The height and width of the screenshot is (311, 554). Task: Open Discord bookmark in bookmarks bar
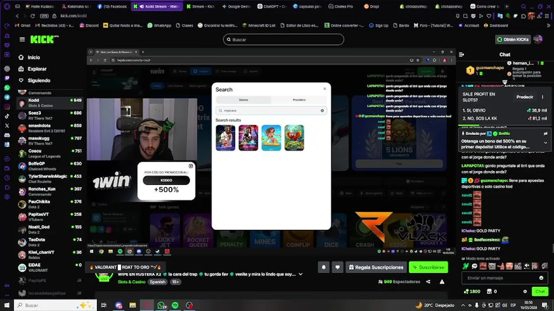(89, 25)
